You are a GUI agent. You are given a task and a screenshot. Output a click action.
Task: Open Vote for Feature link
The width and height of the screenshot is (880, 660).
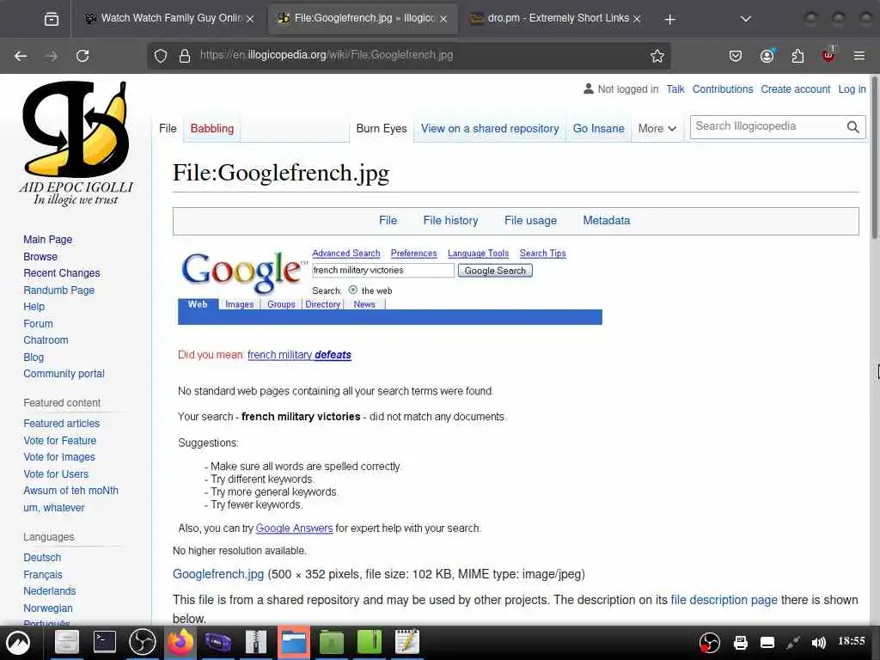pos(59,441)
